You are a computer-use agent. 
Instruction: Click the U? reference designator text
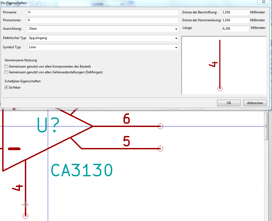(x=48, y=125)
